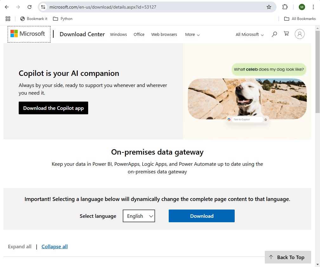The image size is (320, 267).
Task: Expand the All Microsoft menu
Action: [x=250, y=35]
